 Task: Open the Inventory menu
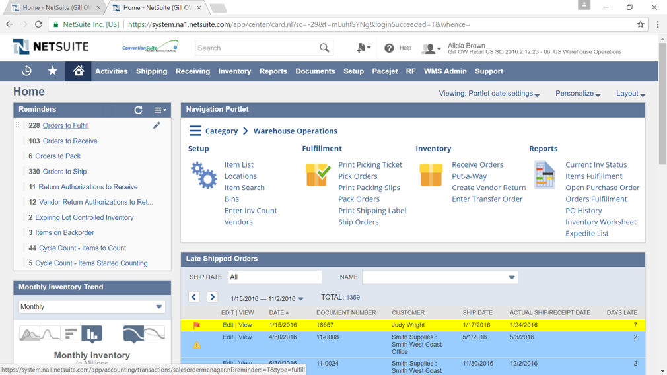235,71
